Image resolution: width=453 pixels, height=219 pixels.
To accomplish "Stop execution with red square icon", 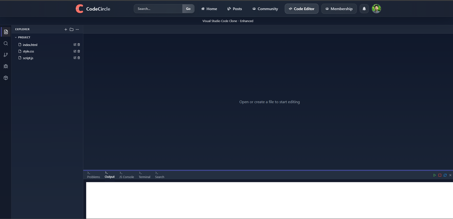I will pos(440,175).
